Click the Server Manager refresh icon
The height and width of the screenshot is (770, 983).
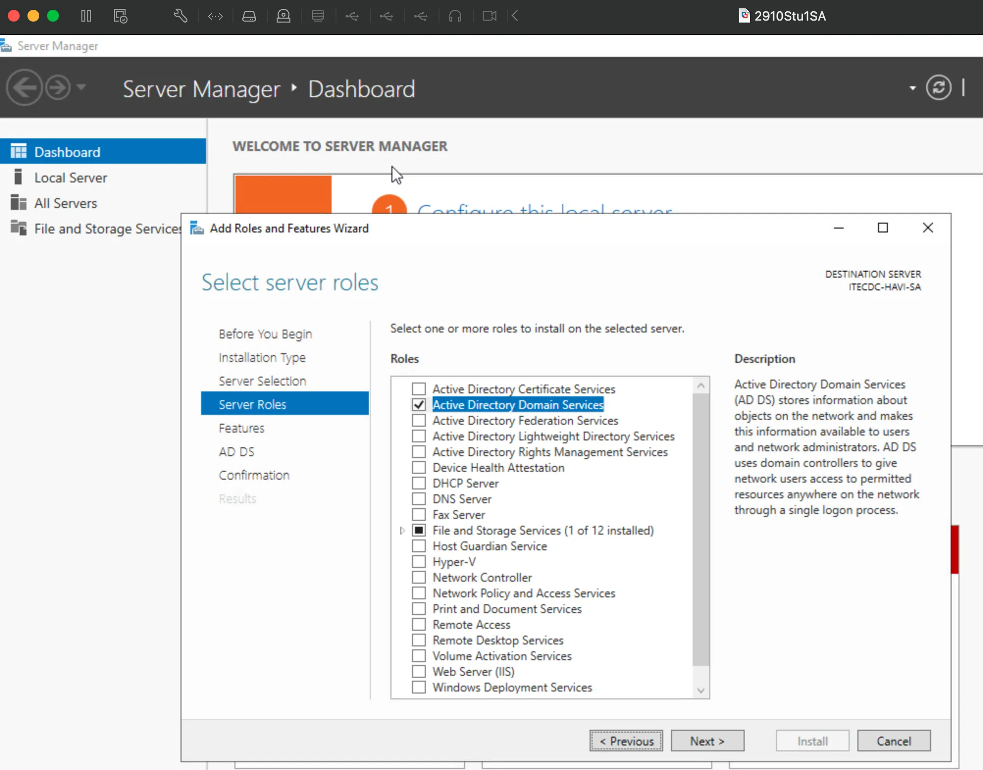[938, 88]
